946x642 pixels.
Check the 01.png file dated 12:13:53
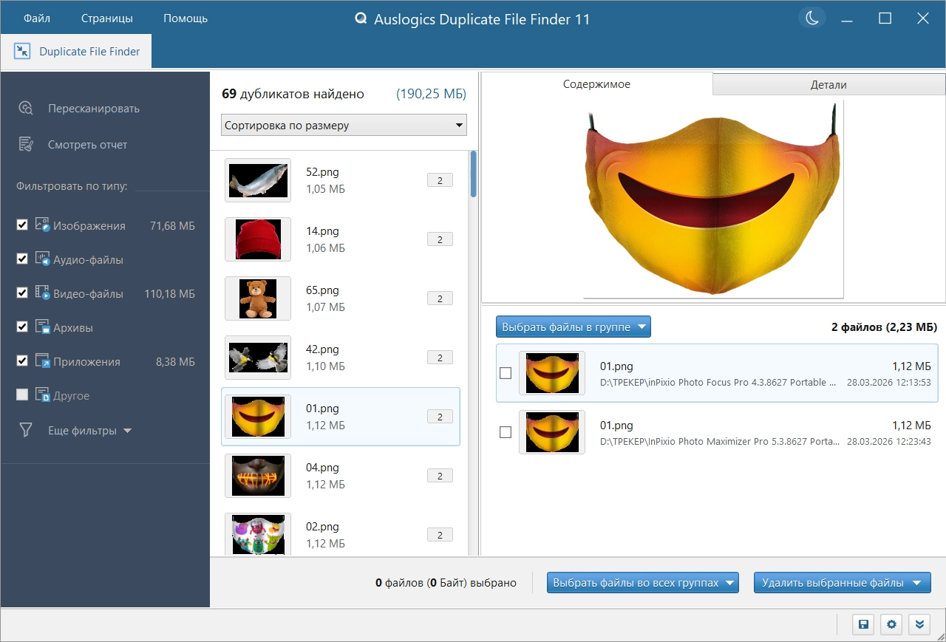click(x=506, y=373)
